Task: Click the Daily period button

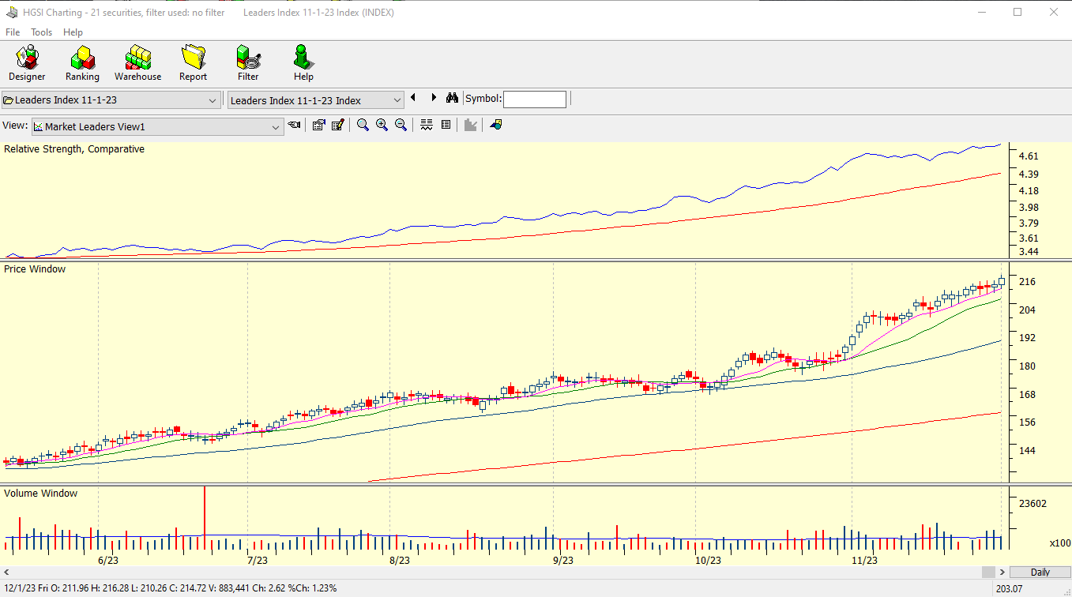Action: 1040,572
